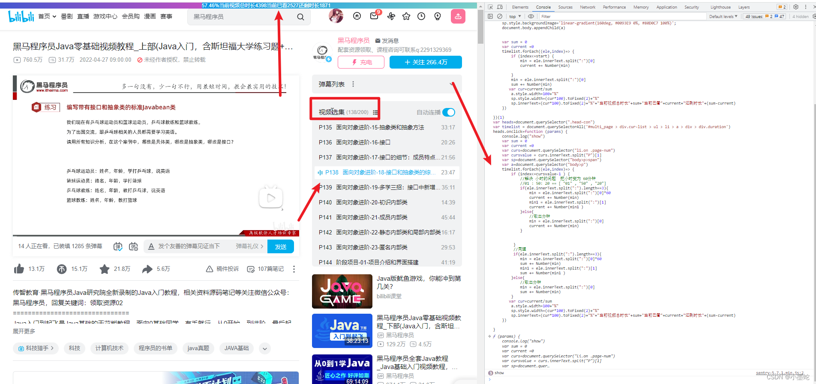Follow uploader with 关注 266.4万 button

click(x=426, y=62)
